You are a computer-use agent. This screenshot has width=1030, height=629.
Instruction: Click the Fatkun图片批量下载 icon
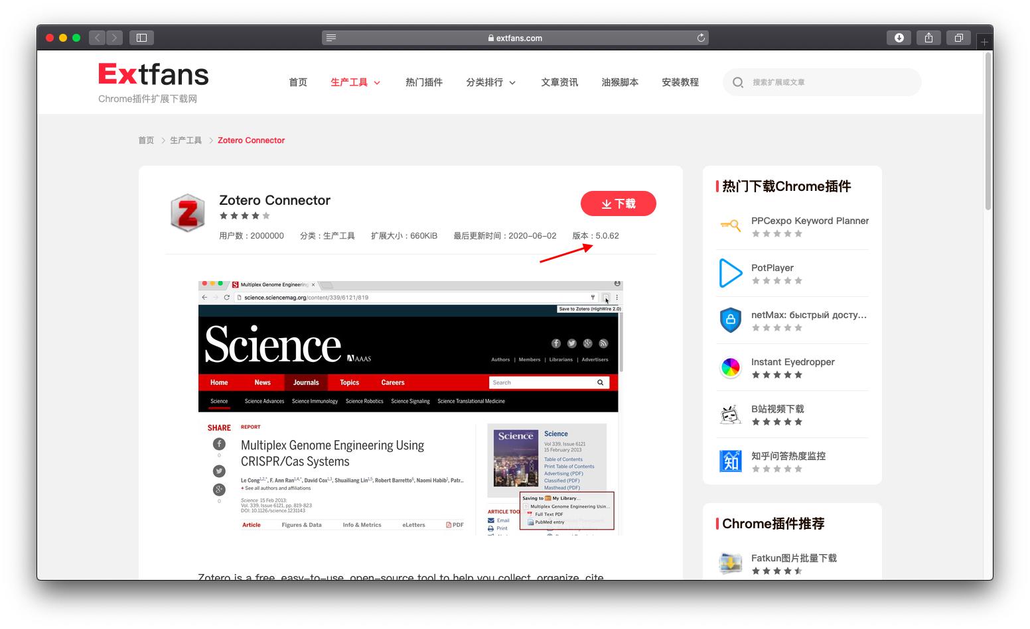(x=731, y=563)
